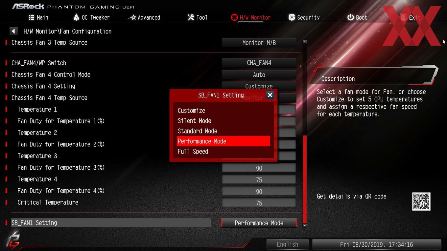Click the QR code image
Screen dimensions: 447x251
click(421, 201)
